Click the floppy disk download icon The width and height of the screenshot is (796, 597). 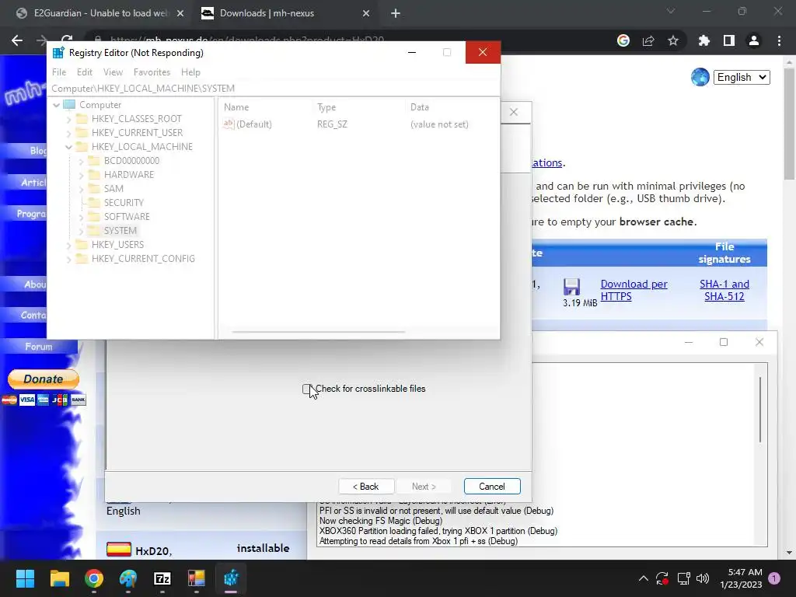click(x=571, y=287)
